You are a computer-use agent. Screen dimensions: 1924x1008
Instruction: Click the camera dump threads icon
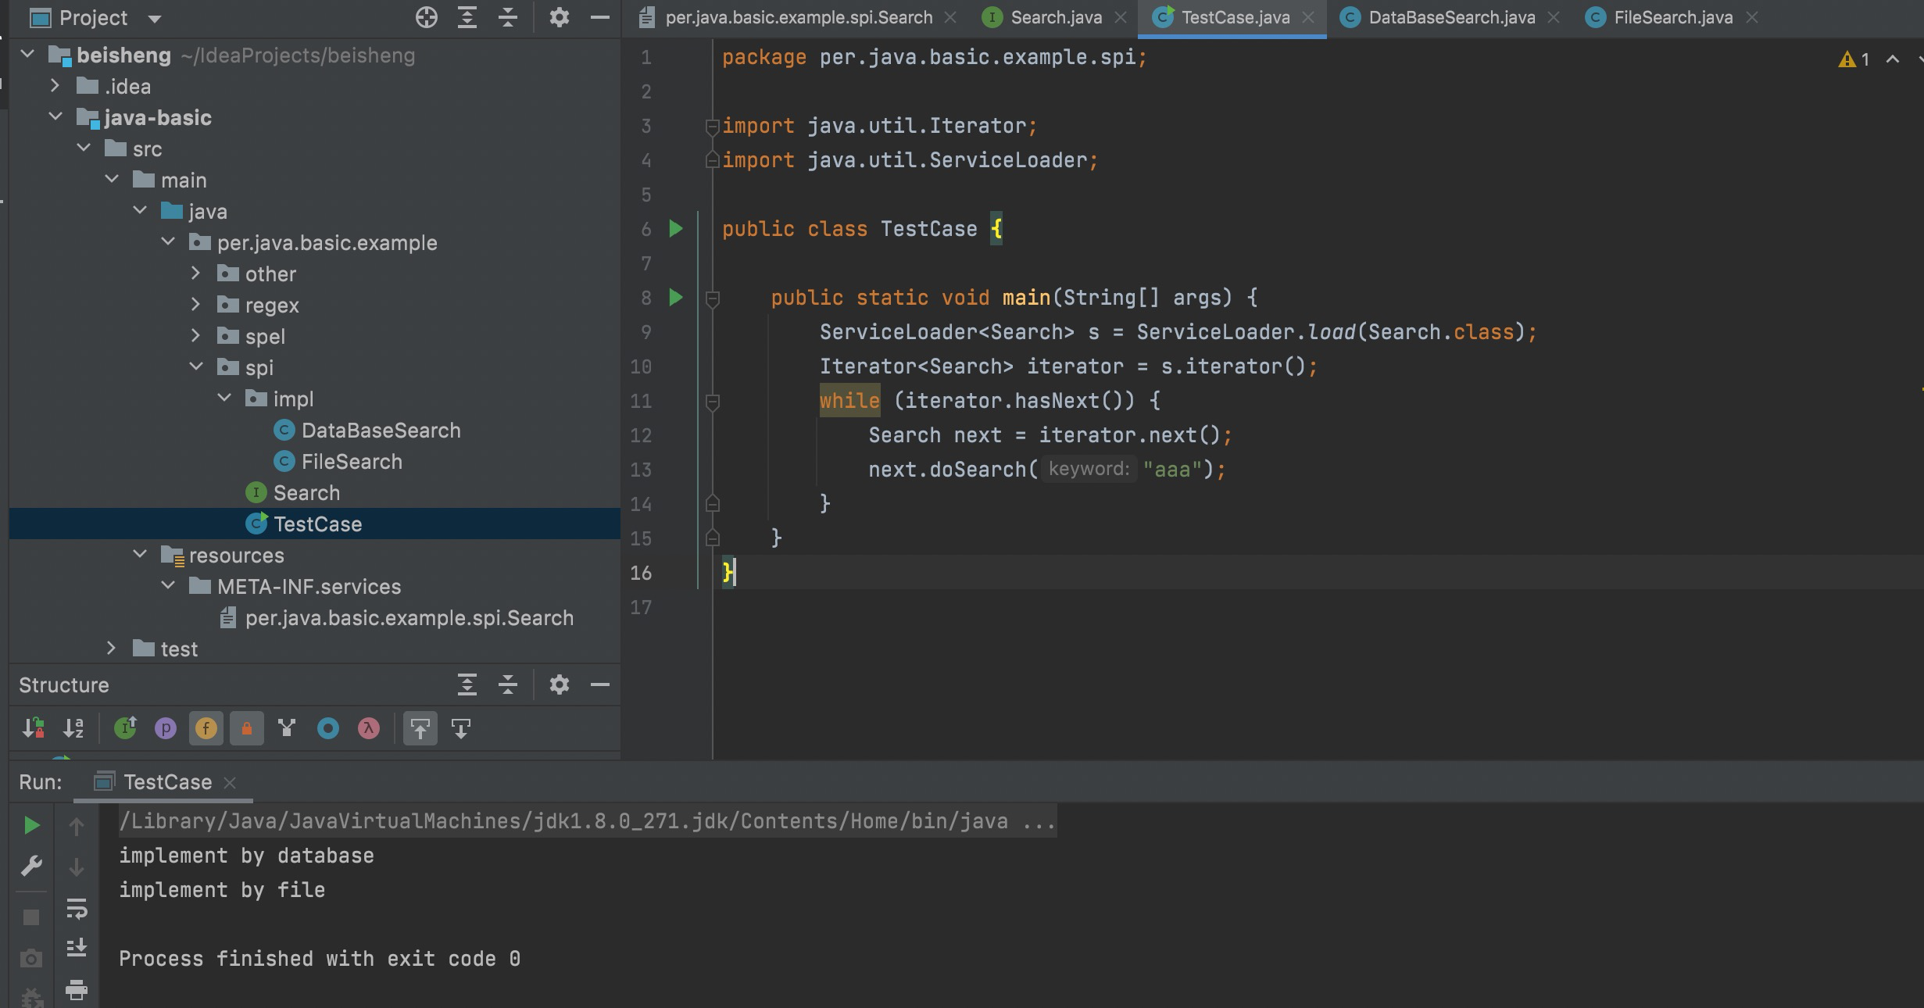tap(31, 958)
